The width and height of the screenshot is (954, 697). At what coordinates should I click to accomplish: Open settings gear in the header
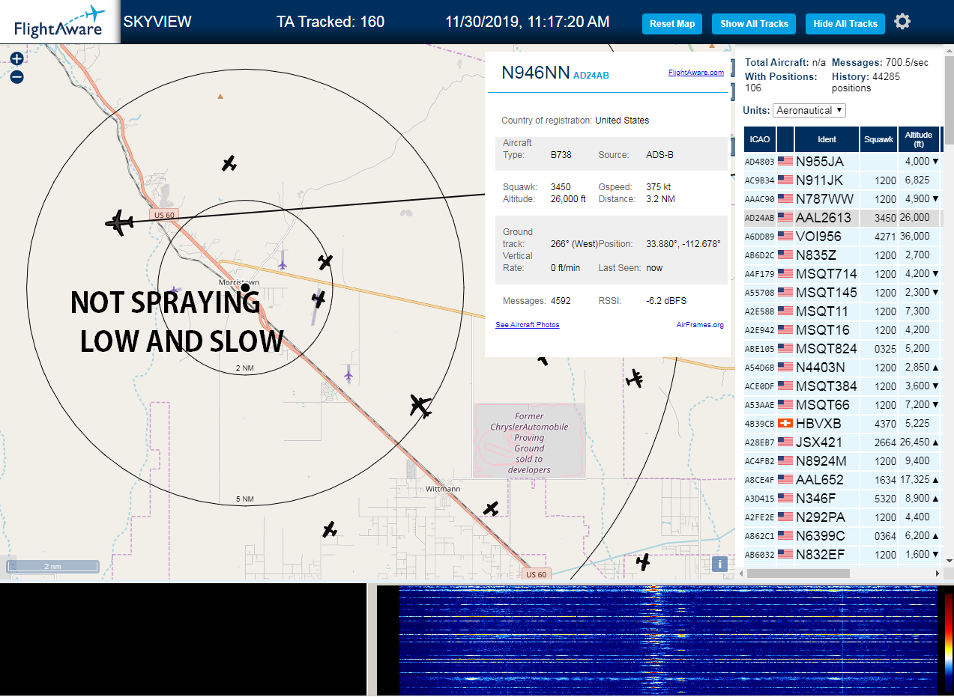[902, 22]
